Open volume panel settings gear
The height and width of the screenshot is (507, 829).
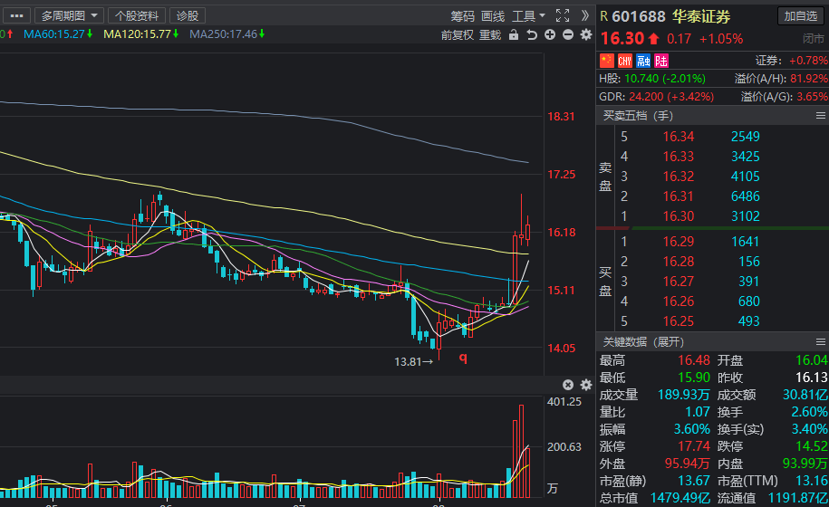586,385
